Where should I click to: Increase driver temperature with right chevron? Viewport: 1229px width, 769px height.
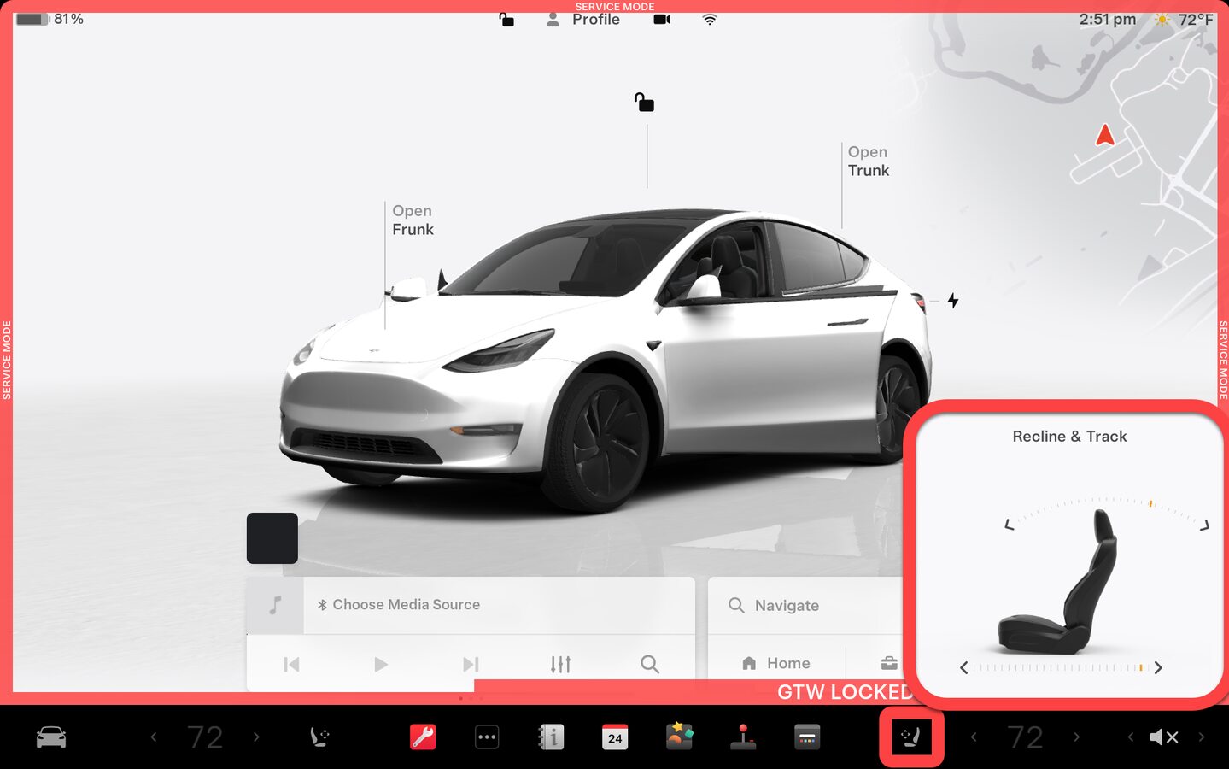(256, 737)
